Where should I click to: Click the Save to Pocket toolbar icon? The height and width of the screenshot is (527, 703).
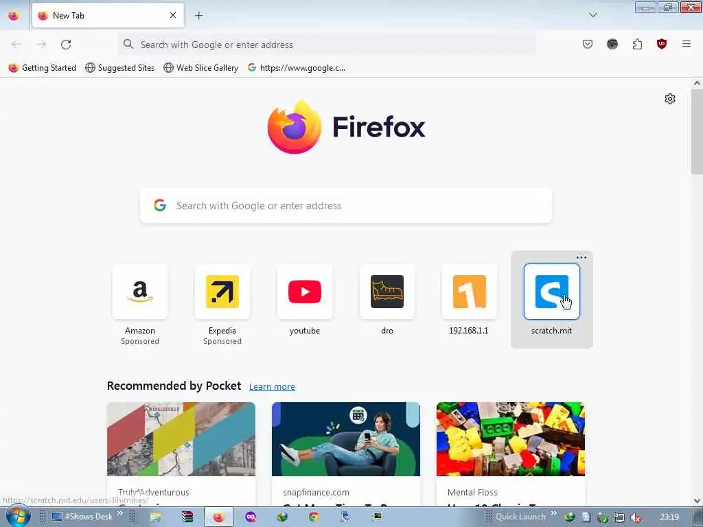[x=588, y=44]
